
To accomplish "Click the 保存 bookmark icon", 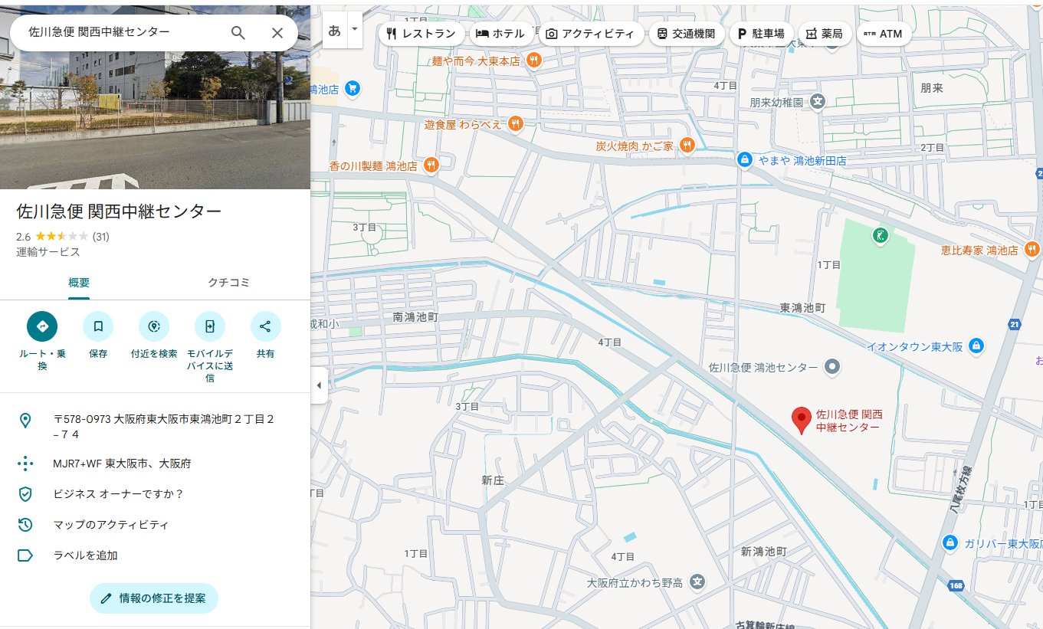I will pos(98,326).
